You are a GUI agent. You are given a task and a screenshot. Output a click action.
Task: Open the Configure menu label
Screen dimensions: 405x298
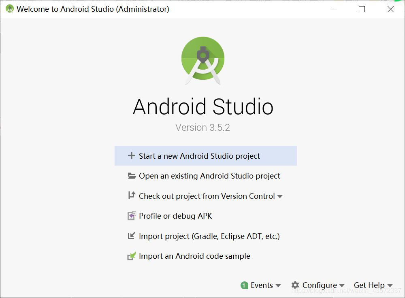(x=320, y=285)
